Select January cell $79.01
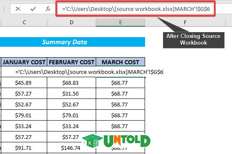 coord(24,115)
